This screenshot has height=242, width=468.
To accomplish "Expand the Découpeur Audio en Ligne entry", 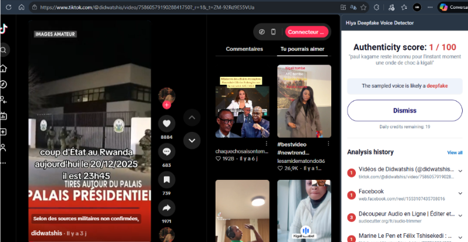I will [x=459, y=217].
